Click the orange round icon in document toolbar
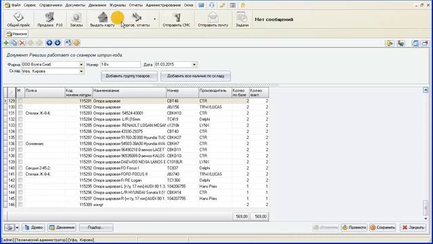This screenshot has height=244, width=433. pos(76,43)
